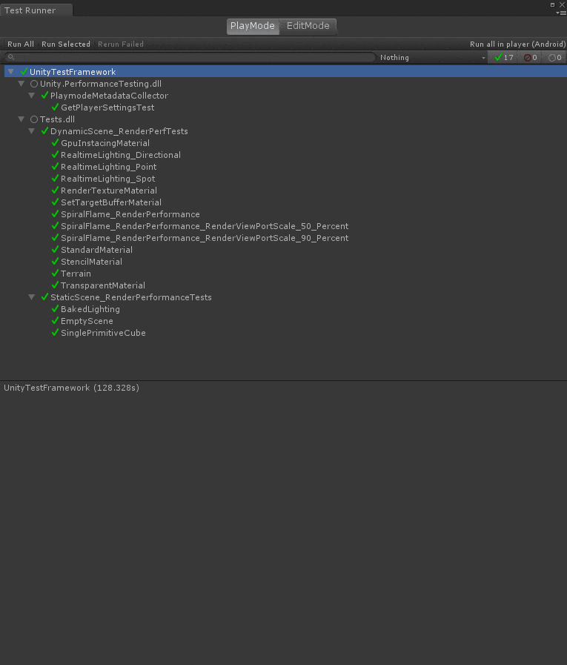Click the green check beside UnityTestFramework
Image resolution: width=567 pixels, height=665 pixels.
(x=24, y=71)
